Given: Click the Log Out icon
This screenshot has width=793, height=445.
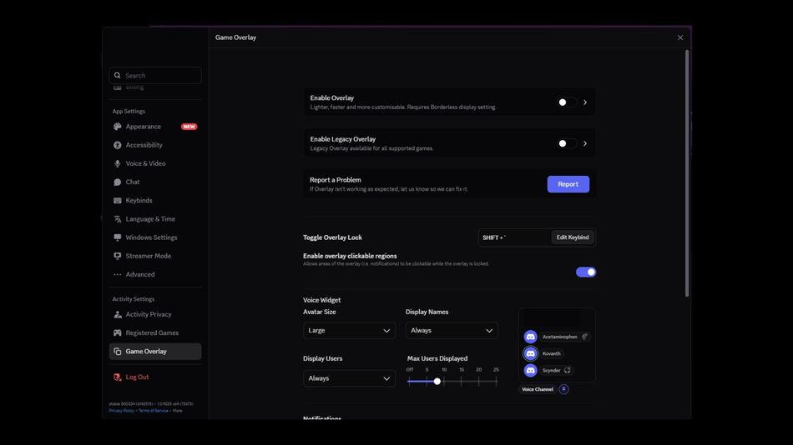Looking at the screenshot, I should coord(118,377).
